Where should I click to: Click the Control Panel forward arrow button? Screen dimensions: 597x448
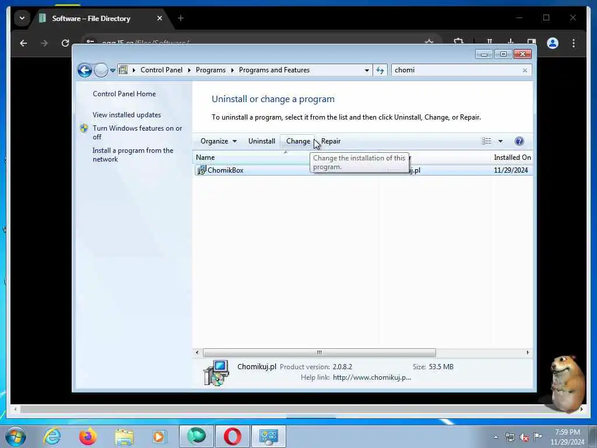(x=101, y=70)
